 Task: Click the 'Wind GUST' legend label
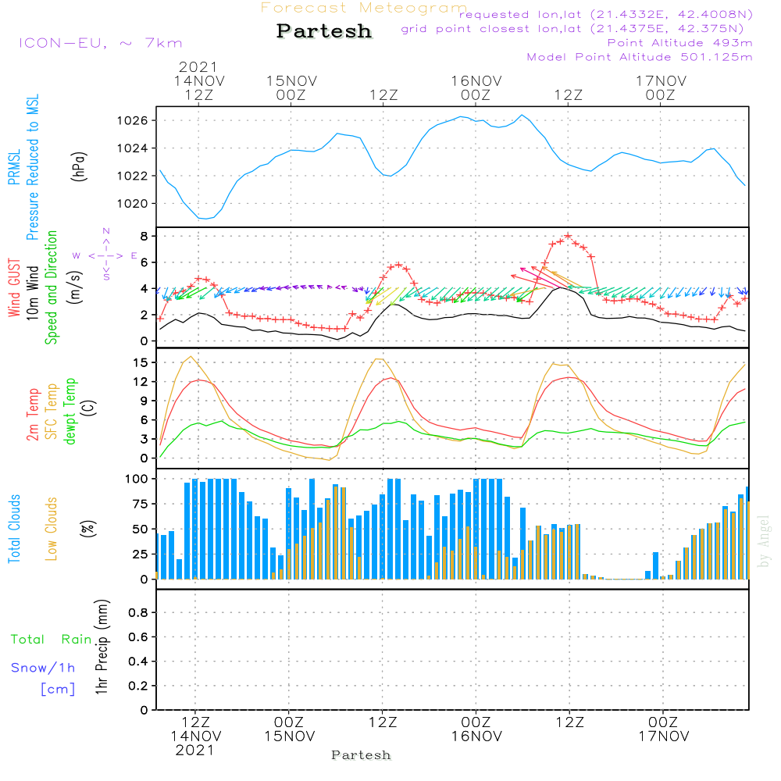(14, 287)
